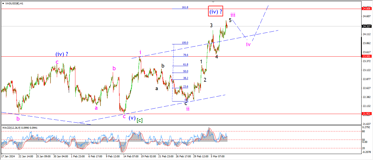Select the black a correction label

click(157, 88)
